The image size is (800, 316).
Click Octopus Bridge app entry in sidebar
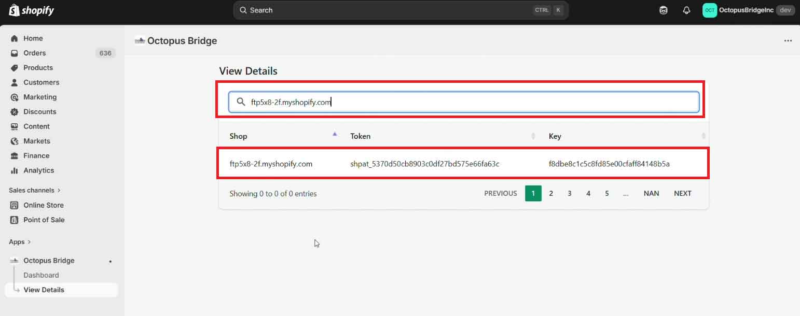49,261
